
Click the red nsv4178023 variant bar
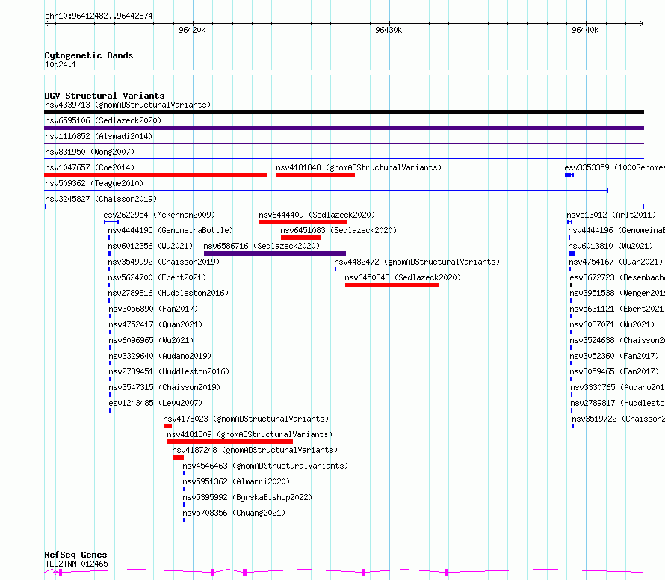(x=167, y=426)
